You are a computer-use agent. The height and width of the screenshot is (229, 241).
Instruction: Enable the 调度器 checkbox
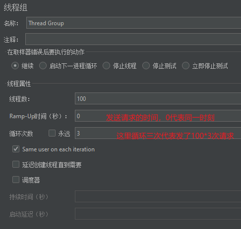pos(16,180)
